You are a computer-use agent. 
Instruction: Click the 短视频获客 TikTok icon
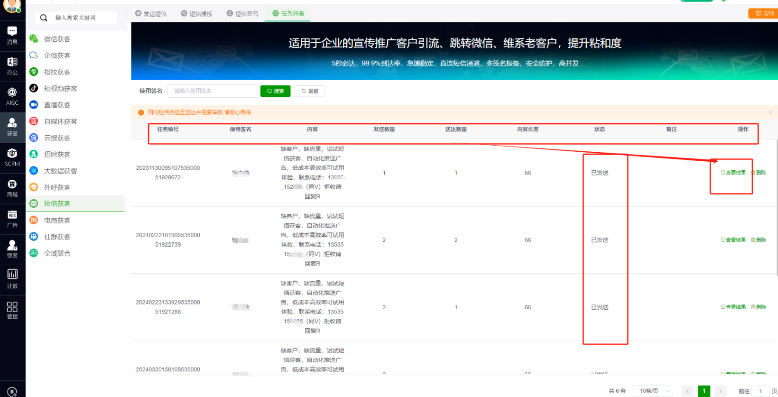pyautogui.click(x=34, y=88)
